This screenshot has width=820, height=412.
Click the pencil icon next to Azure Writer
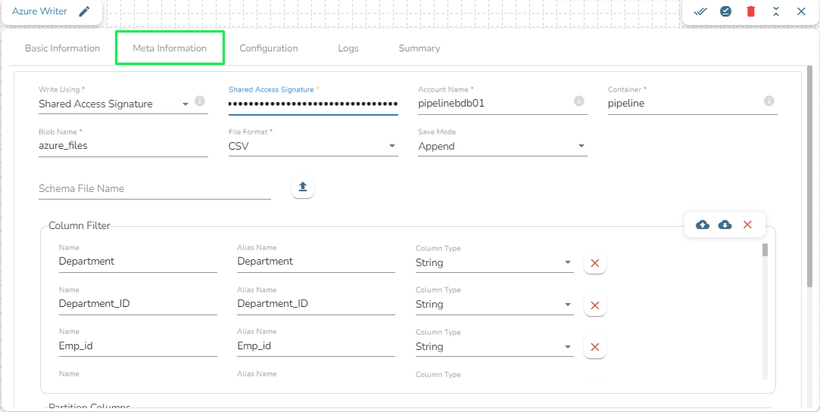tap(85, 11)
